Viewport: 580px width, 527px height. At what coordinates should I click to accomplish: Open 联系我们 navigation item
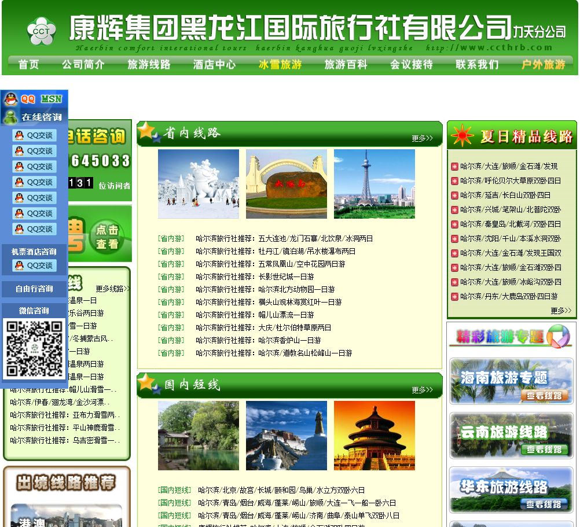click(477, 65)
